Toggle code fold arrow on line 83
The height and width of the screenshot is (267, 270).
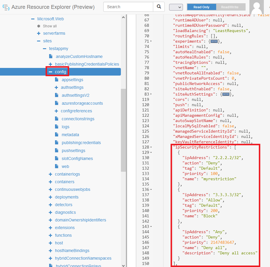[151, 94]
